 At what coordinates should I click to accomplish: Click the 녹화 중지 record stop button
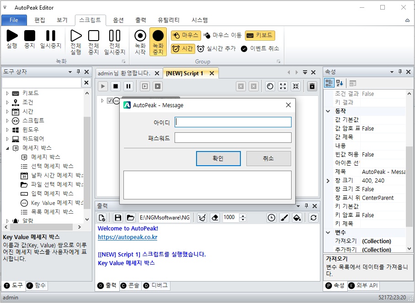pos(158,42)
